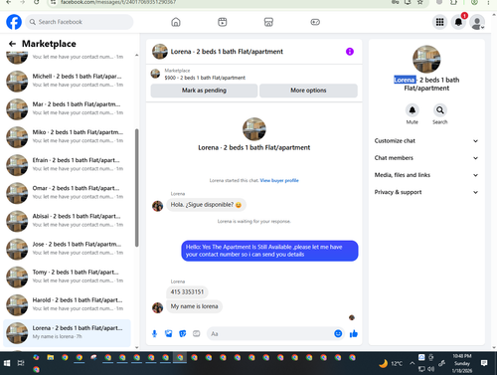Open the Efrain conversation

67,165
